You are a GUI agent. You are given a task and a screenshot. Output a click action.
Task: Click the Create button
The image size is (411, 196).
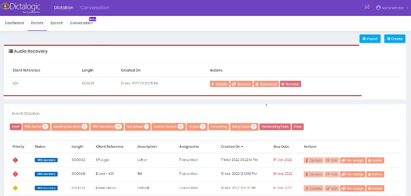[395, 39]
